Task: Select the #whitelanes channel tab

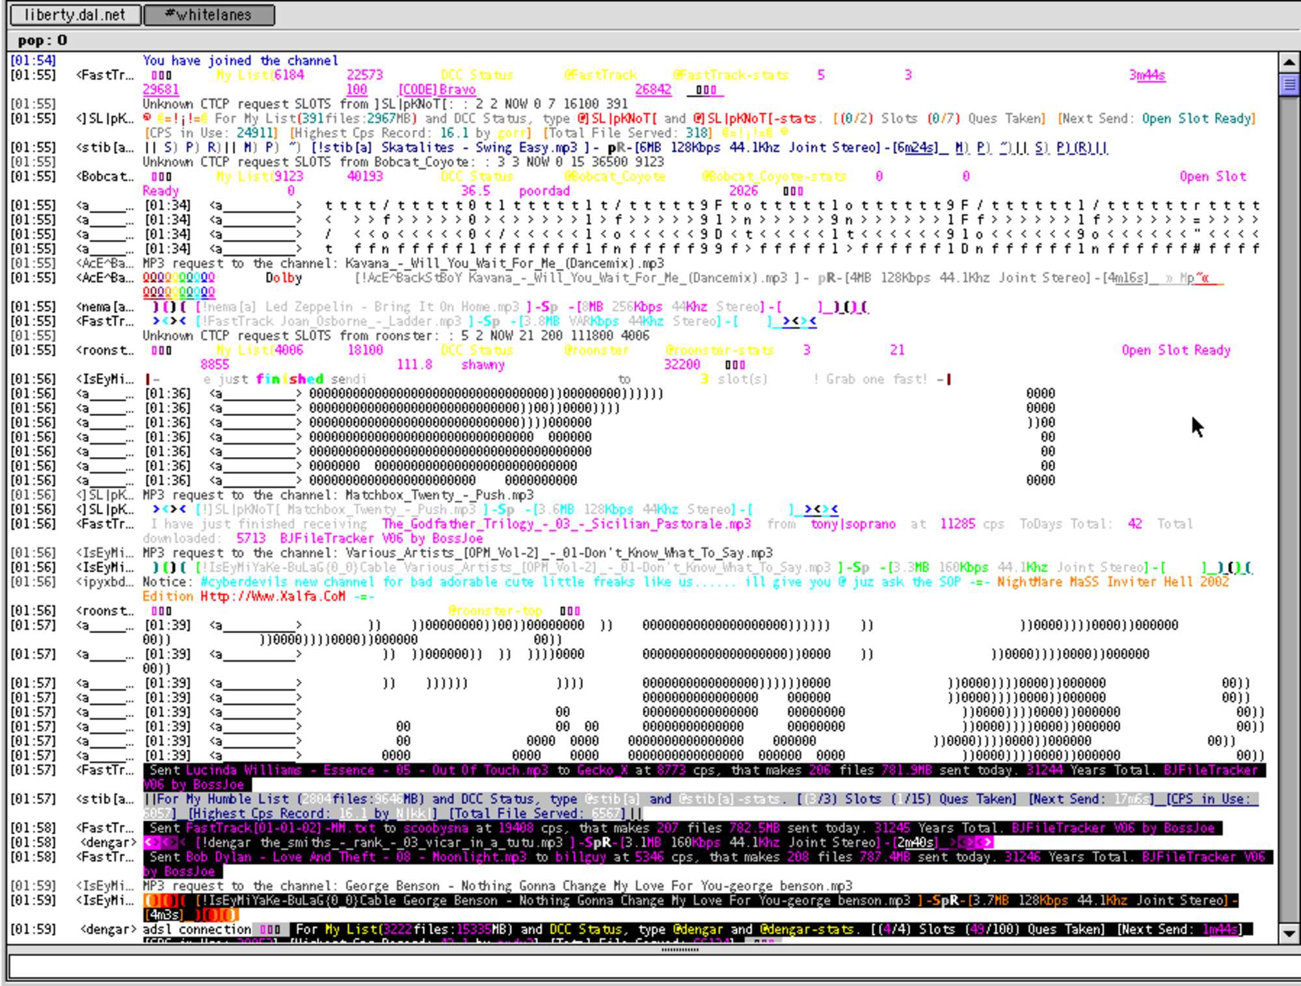Action: (x=209, y=14)
